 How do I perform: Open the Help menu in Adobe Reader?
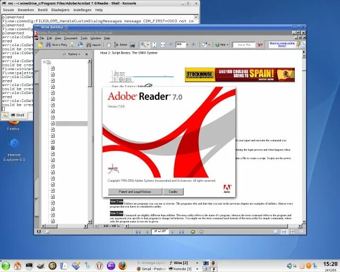[107, 38]
